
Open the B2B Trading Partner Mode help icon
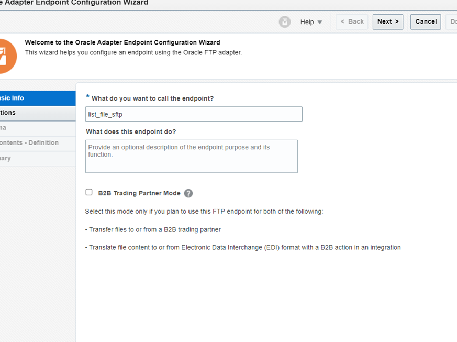[x=188, y=193]
